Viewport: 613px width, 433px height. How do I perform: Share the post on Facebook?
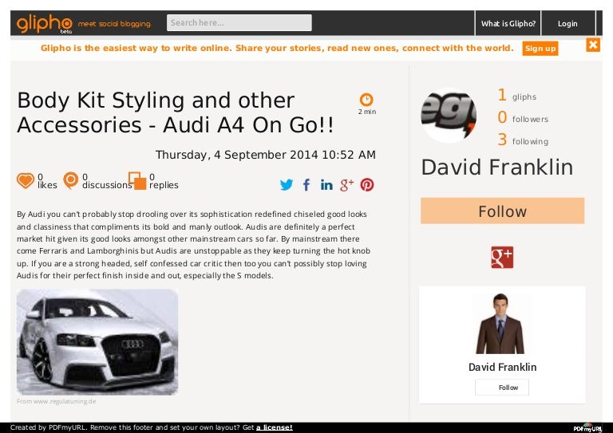306,185
